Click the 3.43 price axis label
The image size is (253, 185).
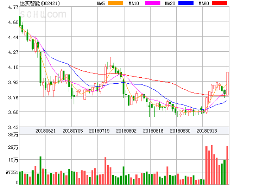coord(13,127)
